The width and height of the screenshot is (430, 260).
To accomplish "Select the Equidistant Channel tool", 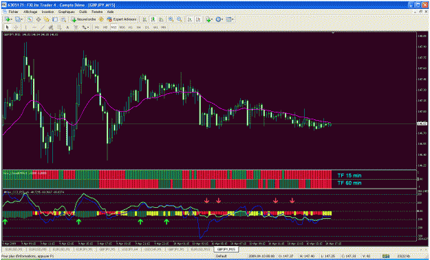I will coord(51,27).
